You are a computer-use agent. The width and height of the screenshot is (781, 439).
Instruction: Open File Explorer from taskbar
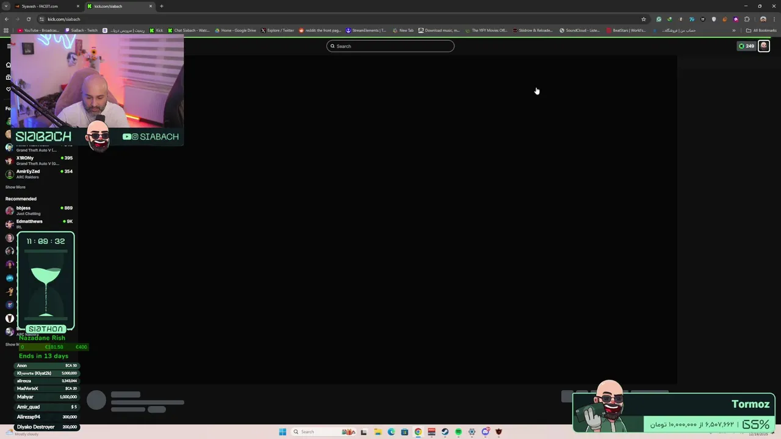coord(378,432)
